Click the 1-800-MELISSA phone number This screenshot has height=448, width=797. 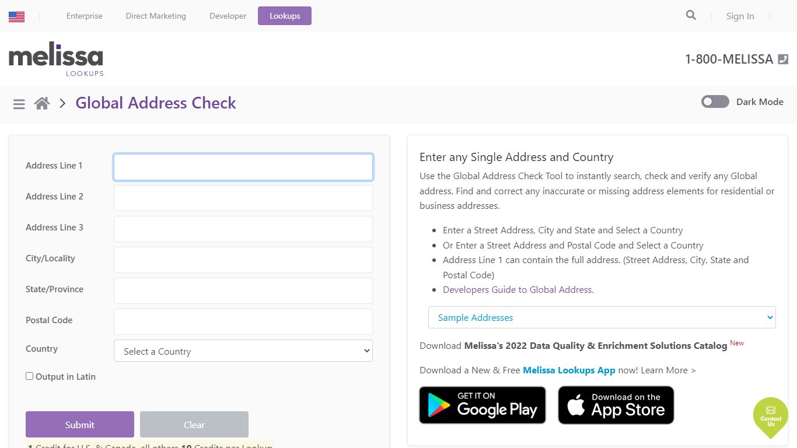pos(729,59)
